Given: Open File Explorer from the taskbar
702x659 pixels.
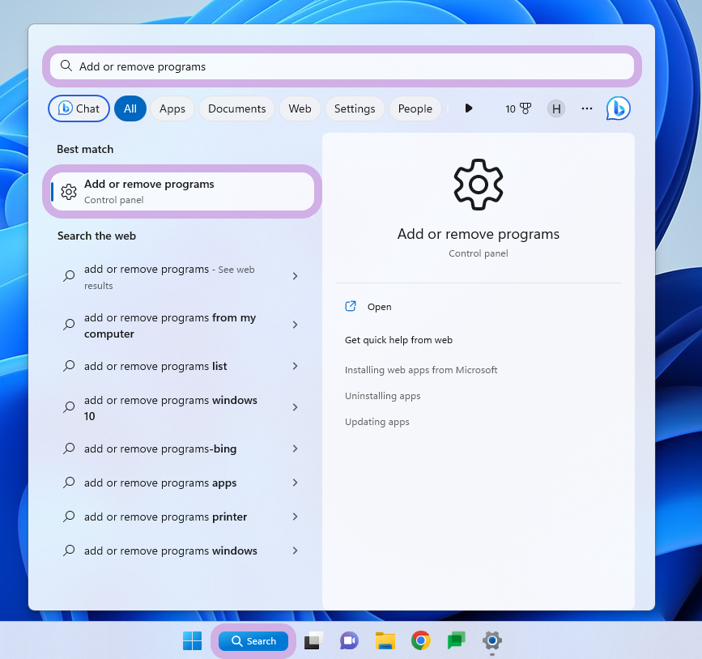Looking at the screenshot, I should pos(385,640).
